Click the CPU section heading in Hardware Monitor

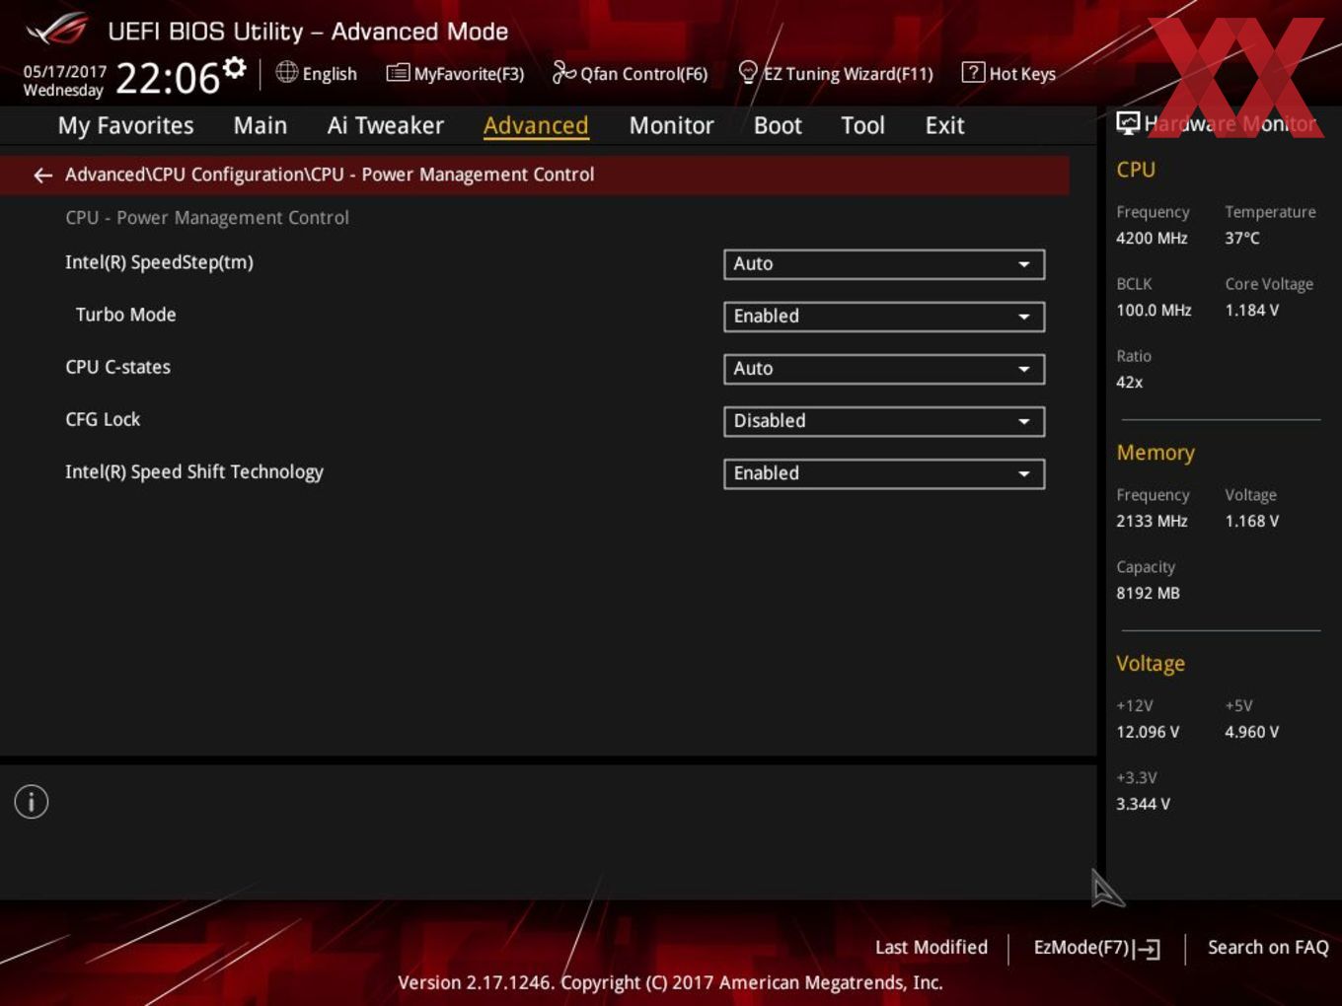tap(1136, 170)
